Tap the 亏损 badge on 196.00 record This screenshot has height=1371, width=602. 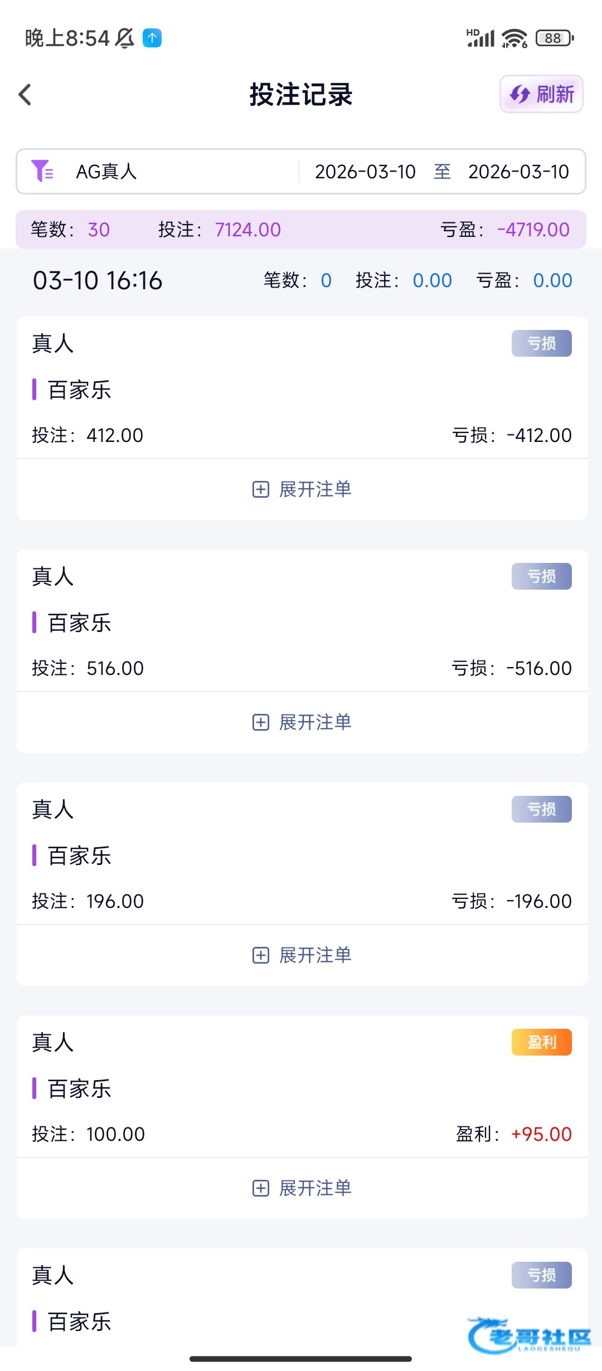pyautogui.click(x=541, y=809)
